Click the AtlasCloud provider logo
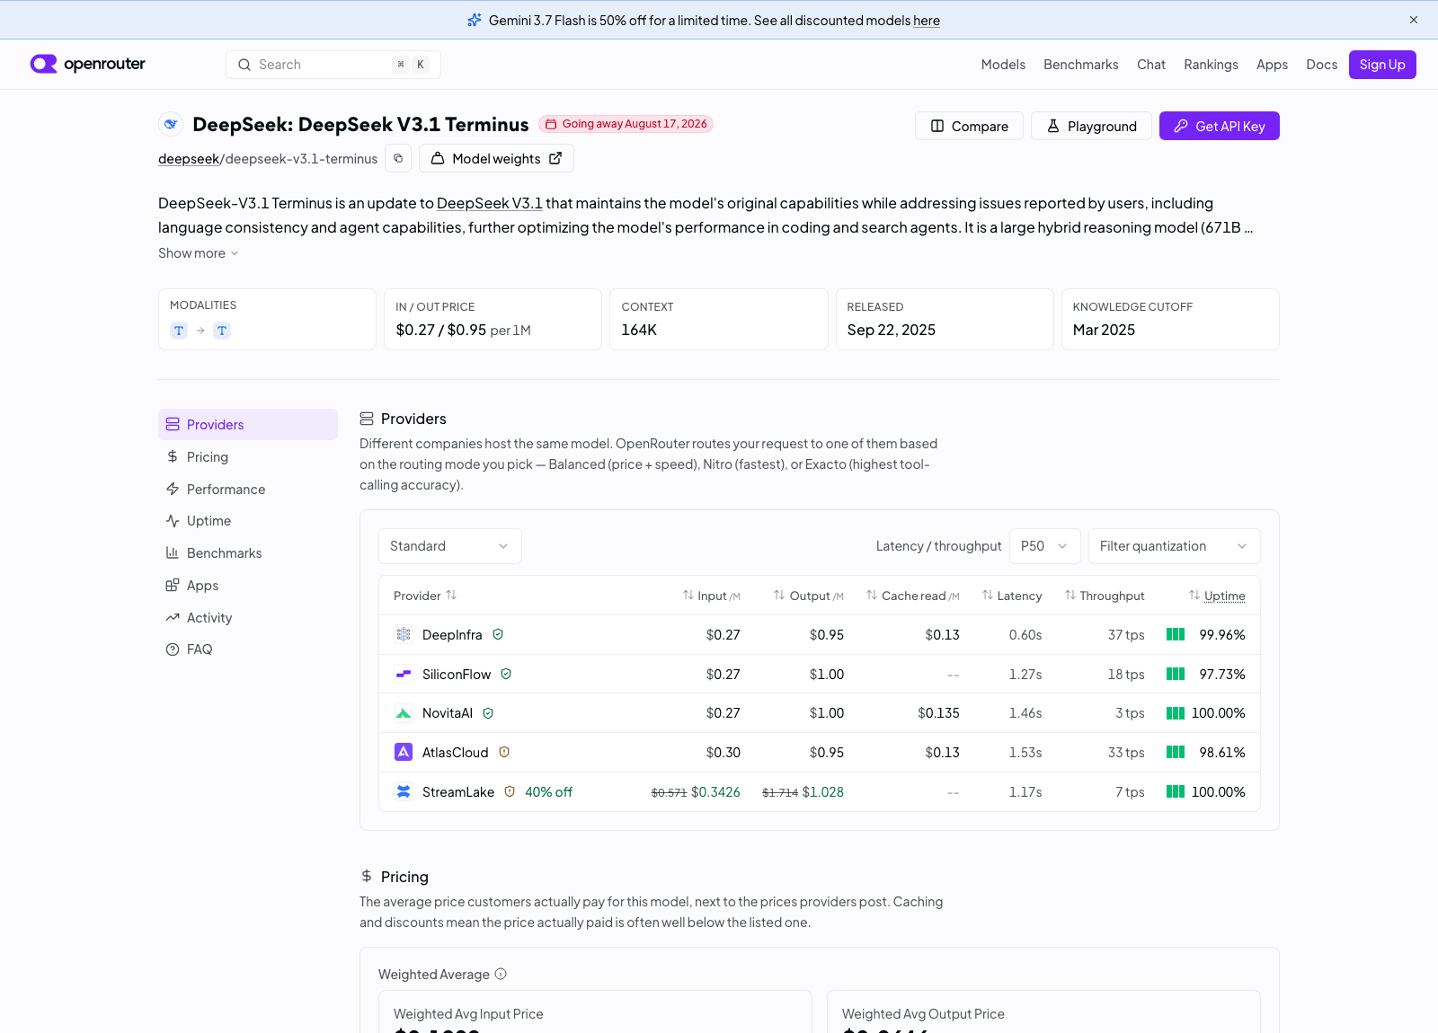Screen dimensions: 1438x1033 click(x=404, y=752)
